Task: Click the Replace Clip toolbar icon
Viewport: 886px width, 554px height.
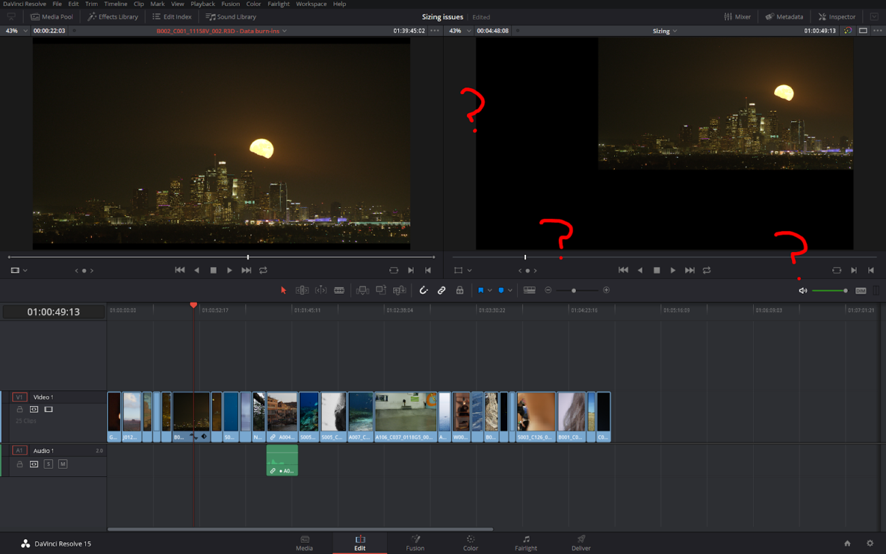Action: click(x=399, y=290)
